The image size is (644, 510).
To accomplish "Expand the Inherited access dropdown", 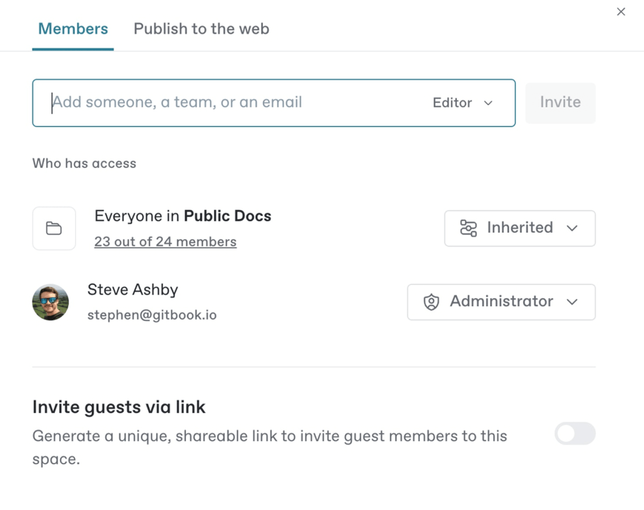I will click(519, 228).
